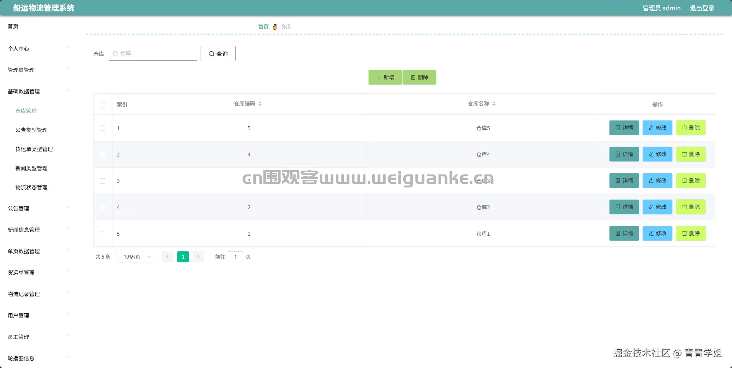Click the 删除 button in 仓库5 row
Viewport: 732px width, 368px height.
coord(691,128)
